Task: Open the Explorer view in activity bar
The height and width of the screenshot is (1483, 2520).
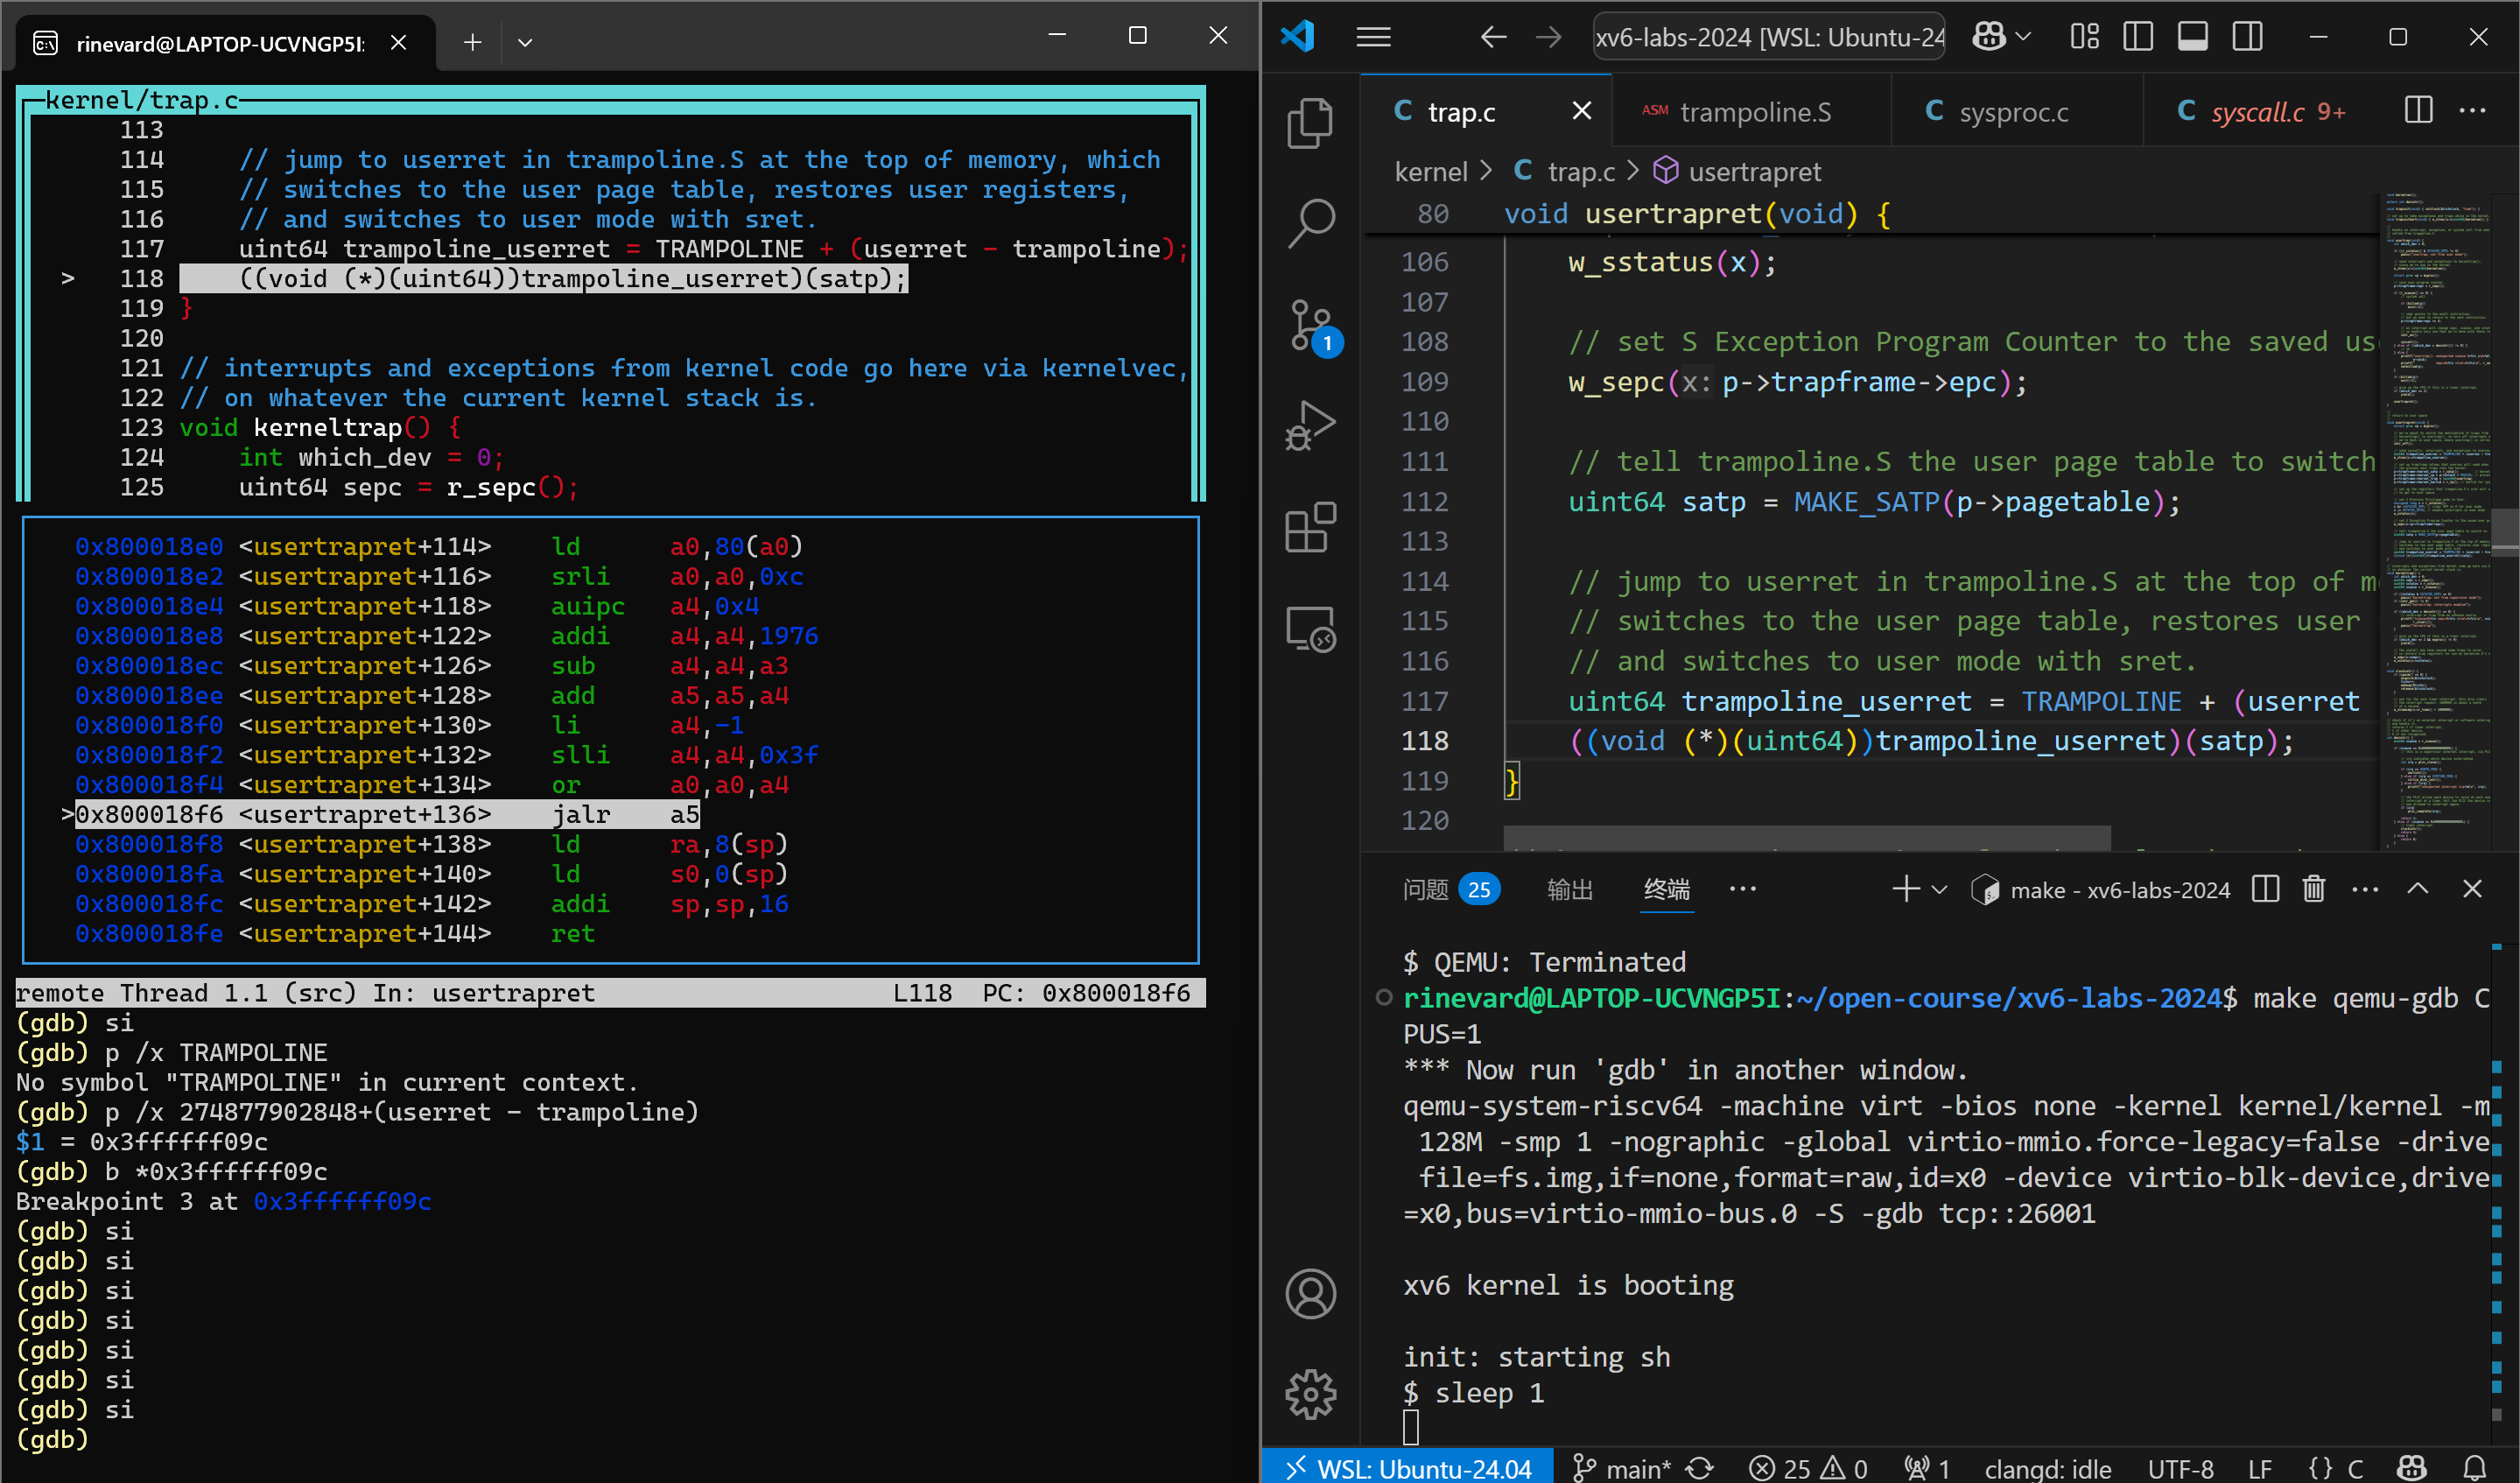Action: (1309, 123)
